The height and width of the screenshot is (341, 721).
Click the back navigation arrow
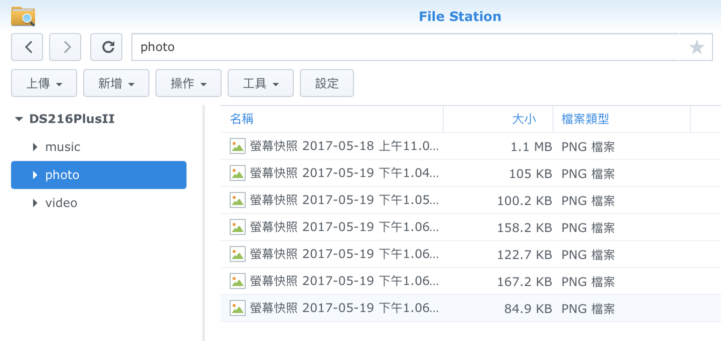(27, 47)
